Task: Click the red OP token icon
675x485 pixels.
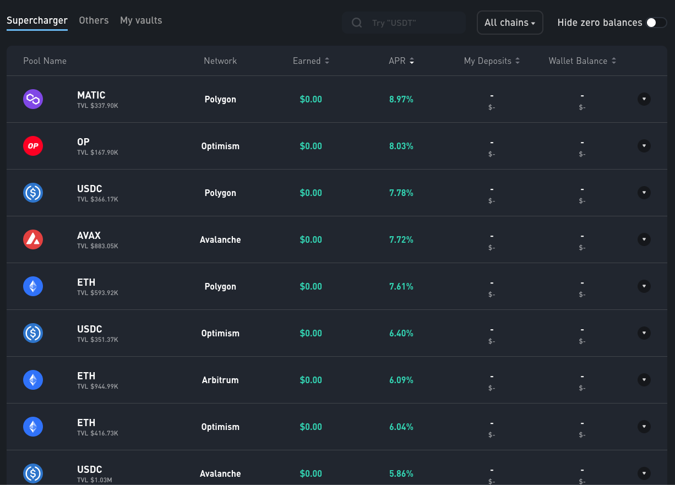Action: point(33,146)
